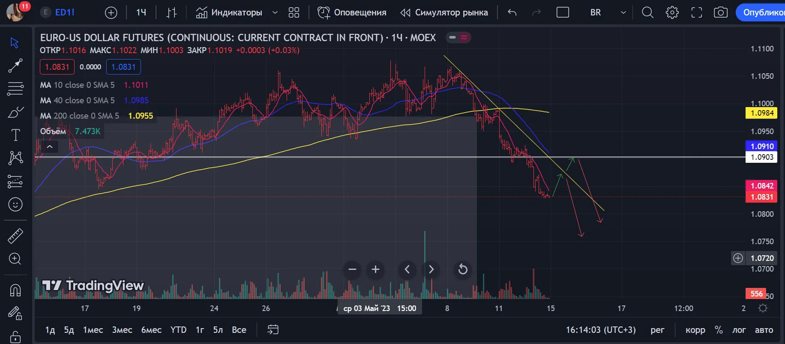Image resolution: width=785 pixels, height=344 pixels.
Task: Zoom out the chart with minus
Action: [x=353, y=269]
